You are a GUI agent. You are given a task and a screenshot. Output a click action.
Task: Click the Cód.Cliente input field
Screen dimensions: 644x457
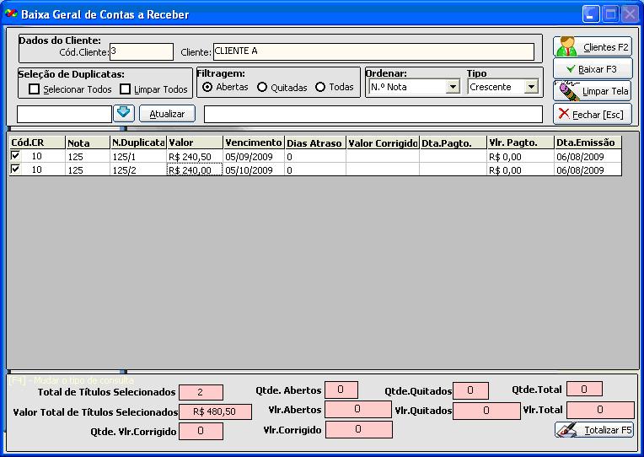click(142, 51)
